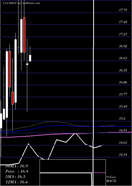This screenshot has height=186, width=132.
Task: Click the 14.34 price axis label
Action: coord(123,155)
